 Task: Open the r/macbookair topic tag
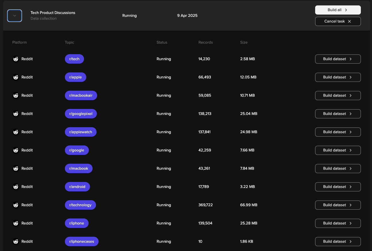pyautogui.click(x=81, y=96)
